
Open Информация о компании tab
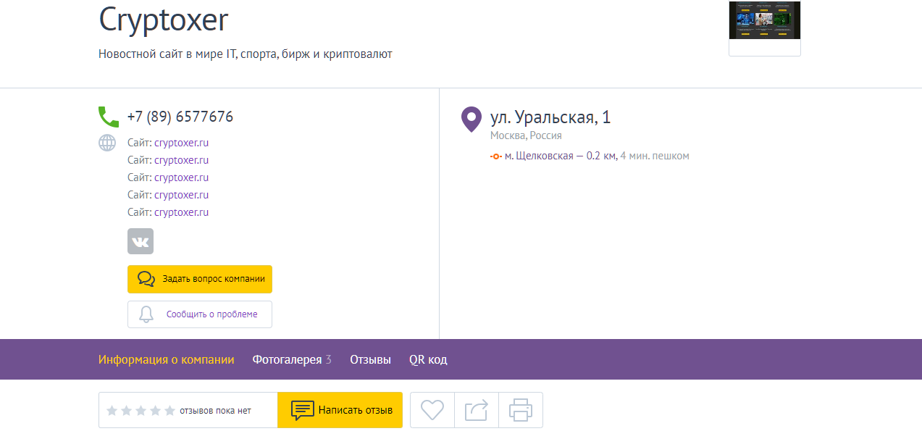coord(167,359)
